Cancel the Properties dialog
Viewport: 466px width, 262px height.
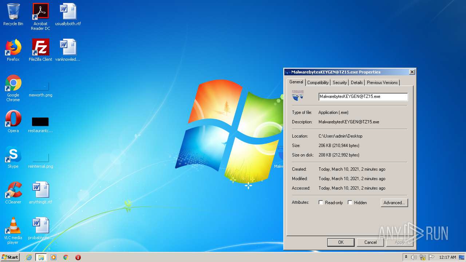[371, 242]
